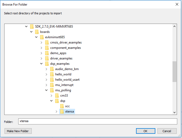Click the folder icon next to cmsis_driver_examples
This screenshot has height=138, width=182.
[47, 42]
